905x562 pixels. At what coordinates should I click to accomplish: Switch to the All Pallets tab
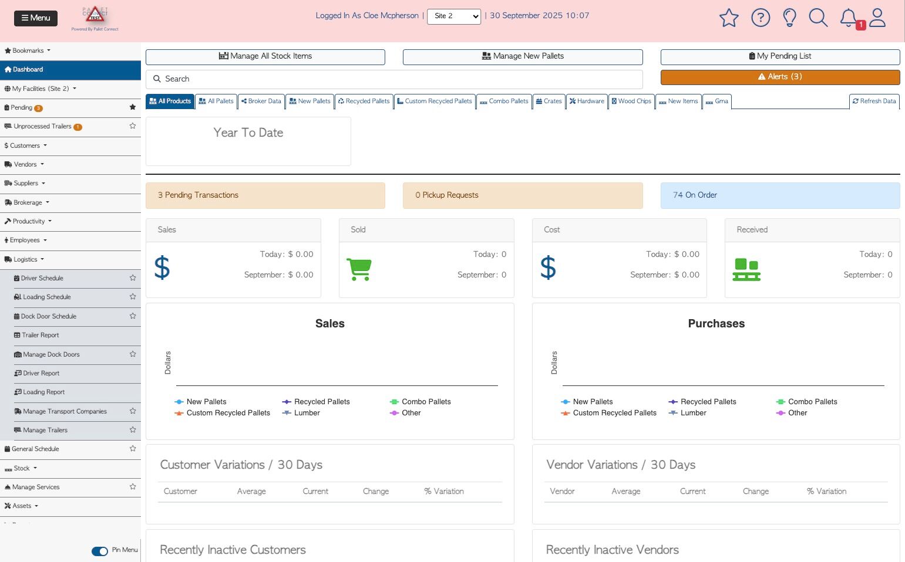[216, 101]
